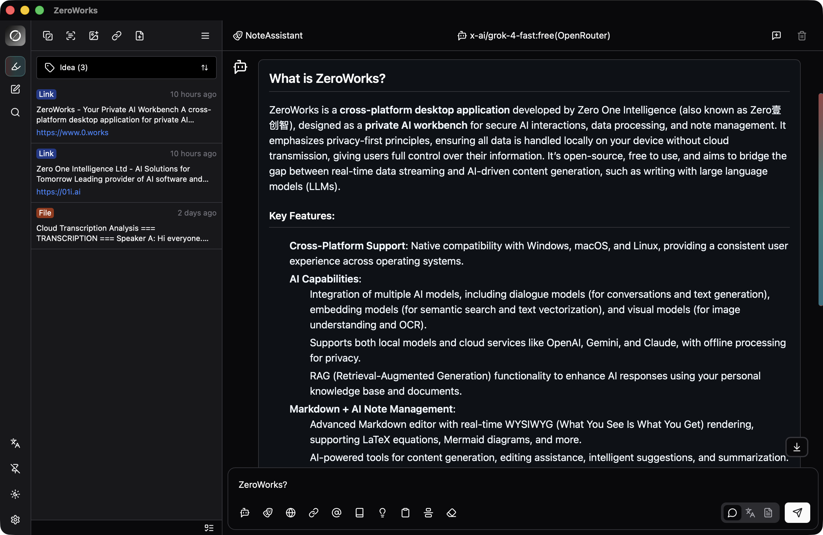Insert a mention via the @ icon
The image size is (823, 535).
[337, 513]
